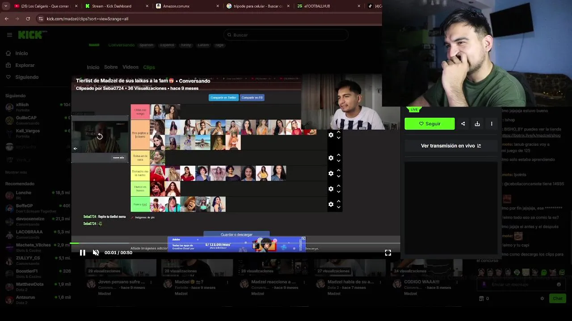The height and width of the screenshot is (321, 572).
Task: Click the kick.com URL address bar
Action: click(x=208, y=19)
